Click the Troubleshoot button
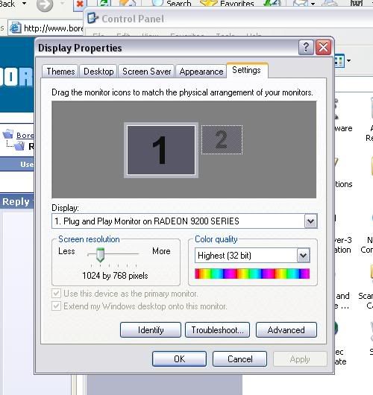 pos(217,329)
